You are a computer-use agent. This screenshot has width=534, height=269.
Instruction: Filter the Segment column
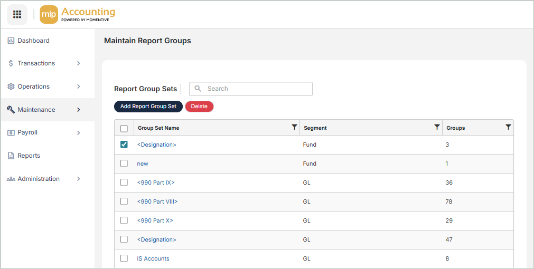(437, 127)
